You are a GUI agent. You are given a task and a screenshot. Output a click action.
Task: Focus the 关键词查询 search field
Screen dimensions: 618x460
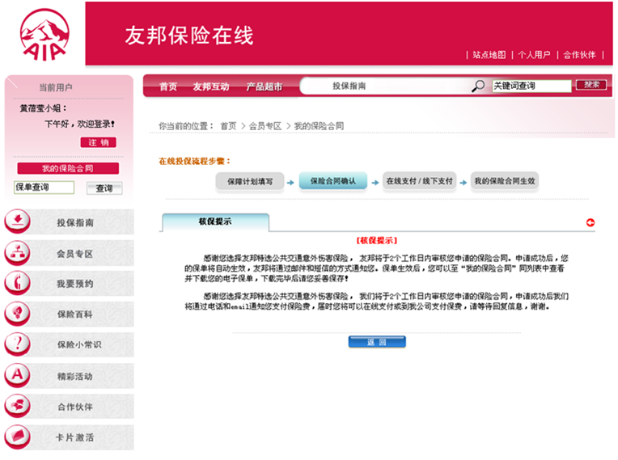click(x=531, y=86)
